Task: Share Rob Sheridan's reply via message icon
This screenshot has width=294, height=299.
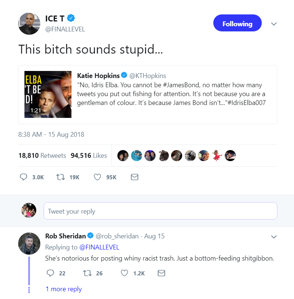Action: click(161, 273)
